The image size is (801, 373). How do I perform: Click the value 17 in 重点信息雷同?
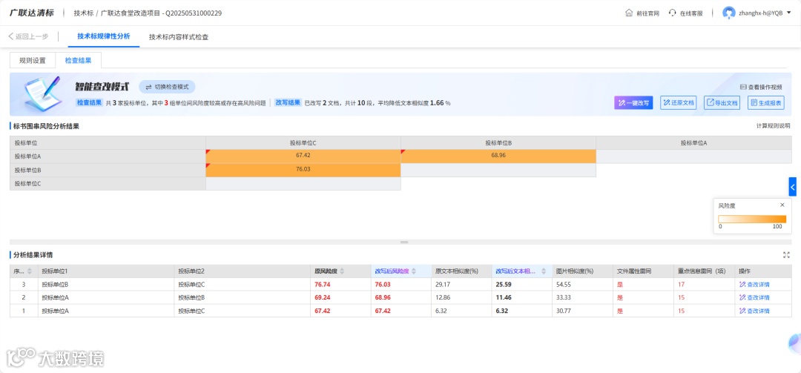tap(681, 285)
